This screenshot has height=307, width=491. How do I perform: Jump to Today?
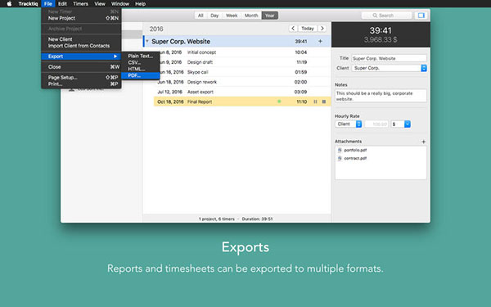click(308, 29)
